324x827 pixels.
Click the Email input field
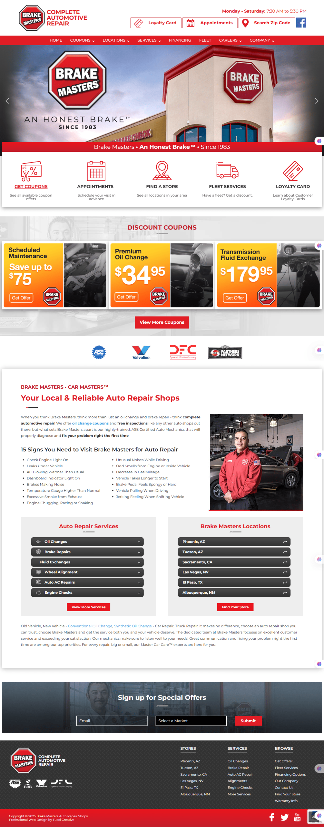point(112,721)
